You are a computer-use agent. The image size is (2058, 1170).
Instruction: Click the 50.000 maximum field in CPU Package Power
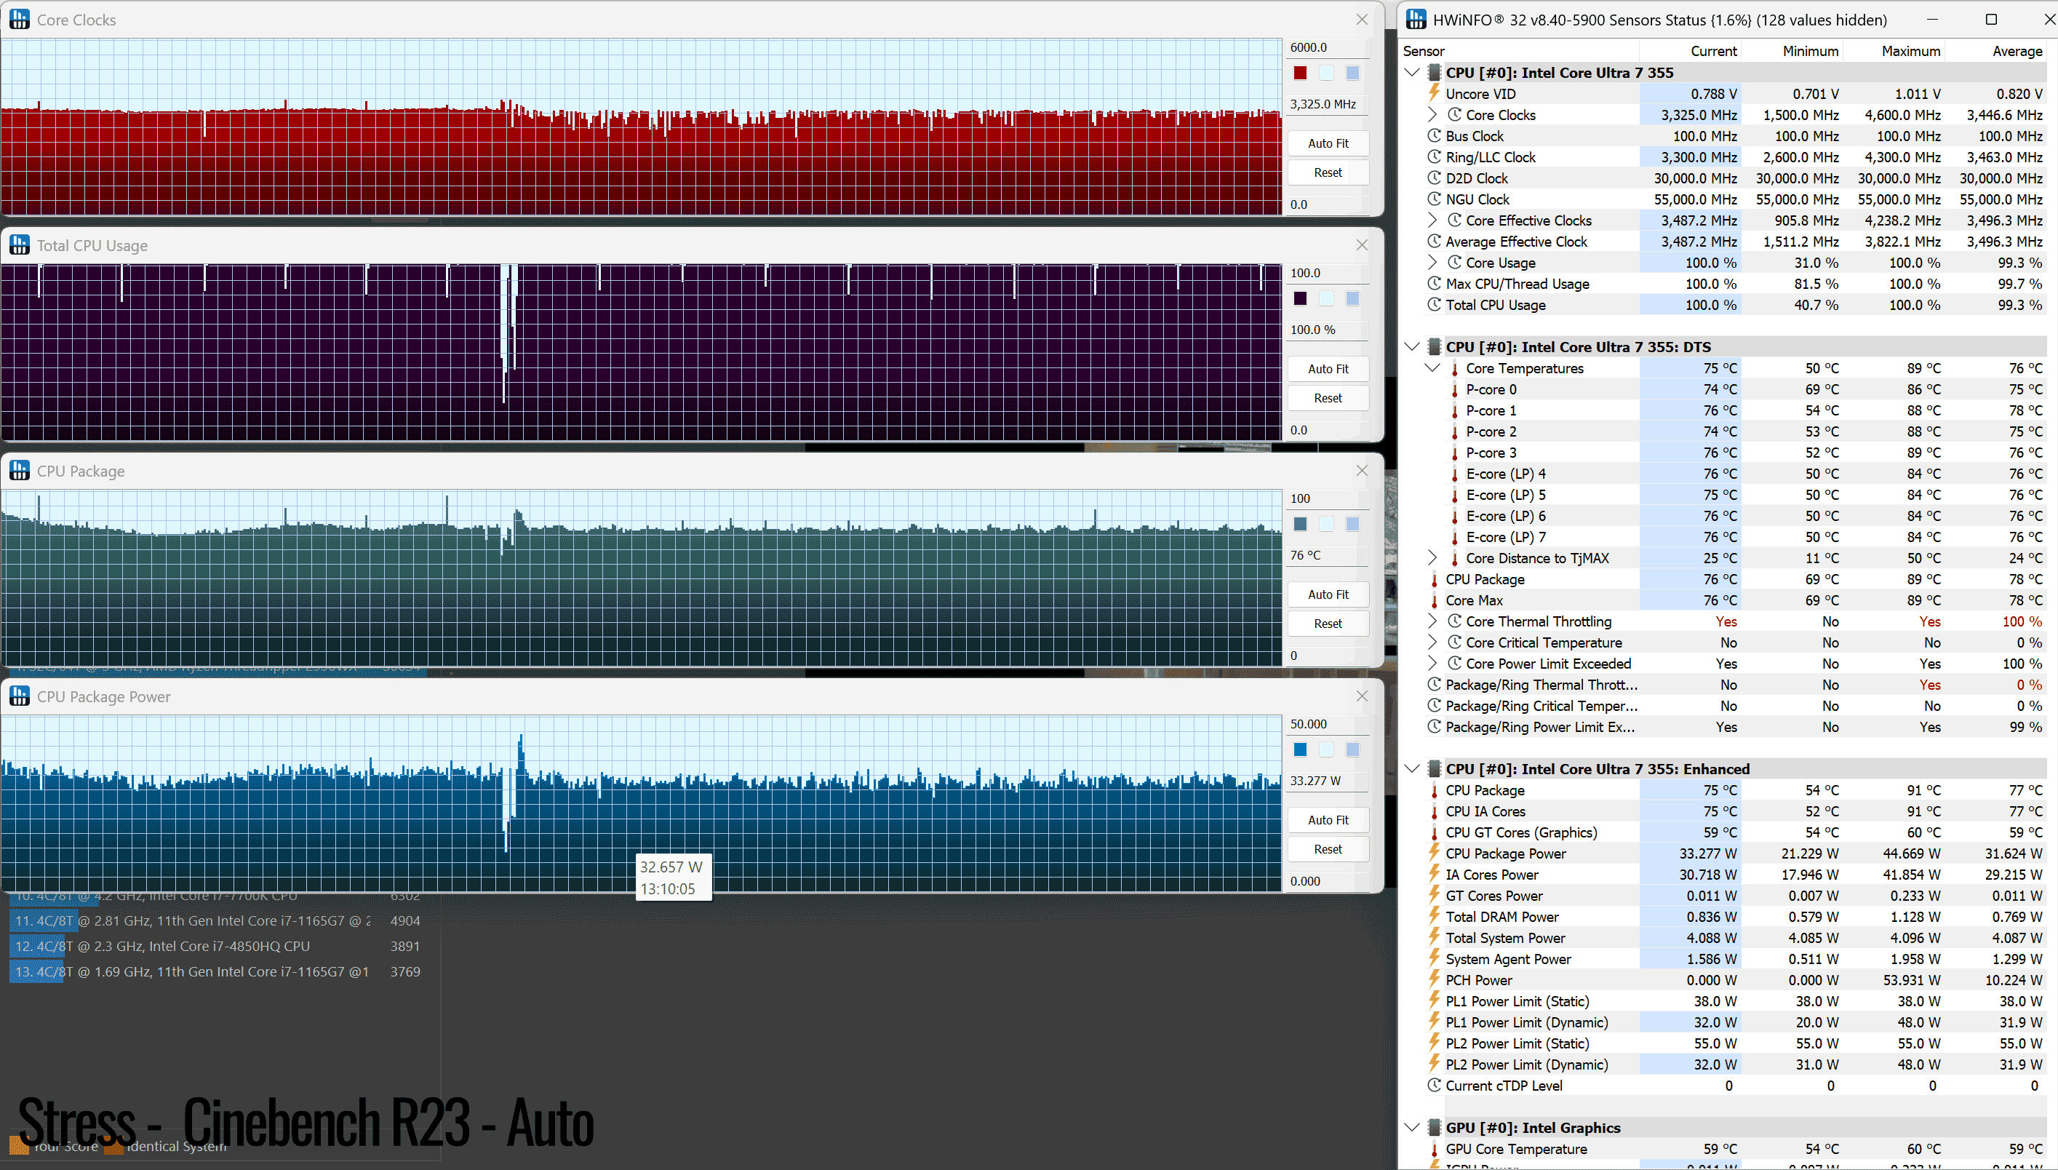click(x=1327, y=724)
